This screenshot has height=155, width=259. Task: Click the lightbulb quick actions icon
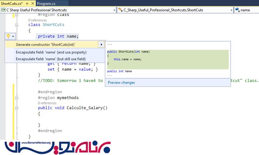coord(8,36)
